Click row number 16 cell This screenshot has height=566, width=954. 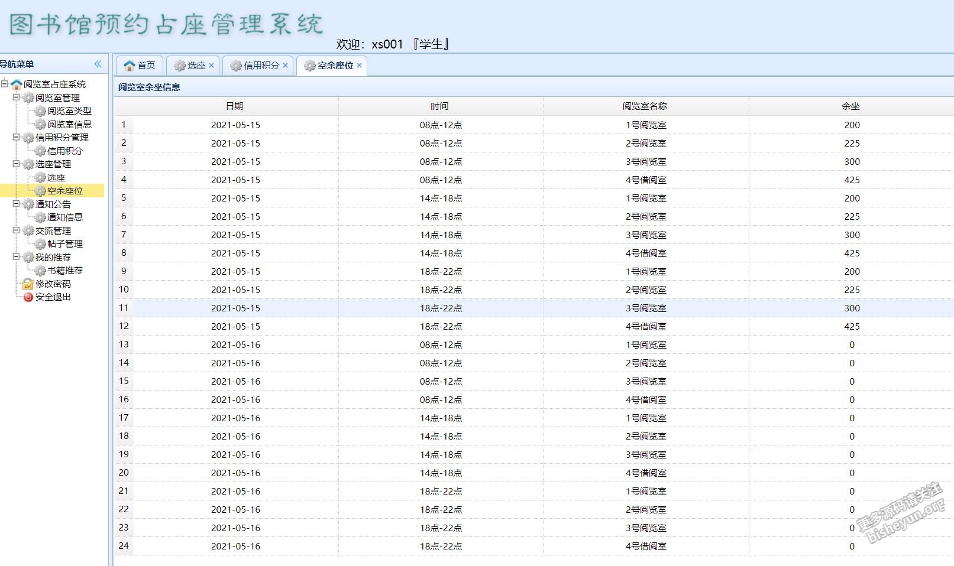click(124, 399)
